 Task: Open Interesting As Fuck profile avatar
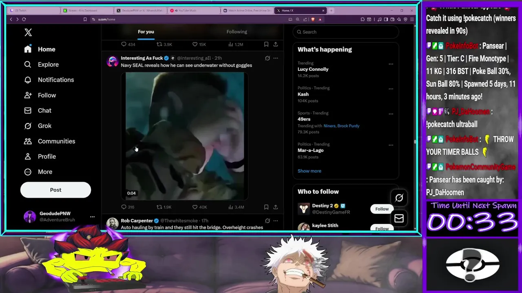(112, 61)
